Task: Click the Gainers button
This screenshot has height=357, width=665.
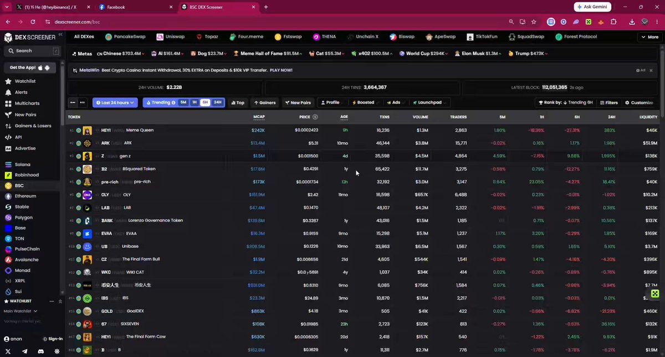Action: coord(265,102)
